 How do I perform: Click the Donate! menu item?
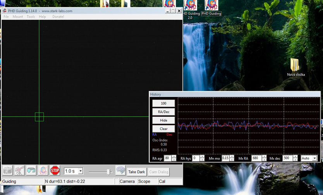[x=58, y=17]
